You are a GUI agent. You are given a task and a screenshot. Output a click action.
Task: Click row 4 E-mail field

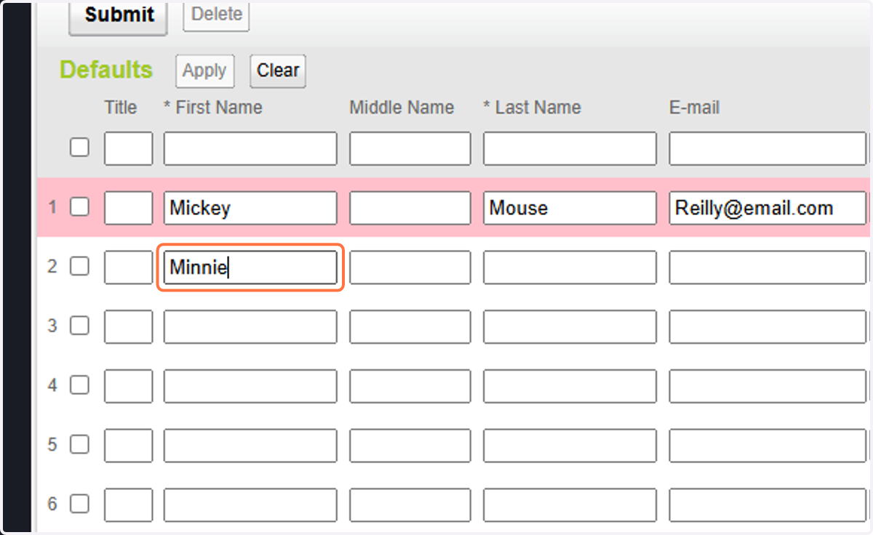768,386
